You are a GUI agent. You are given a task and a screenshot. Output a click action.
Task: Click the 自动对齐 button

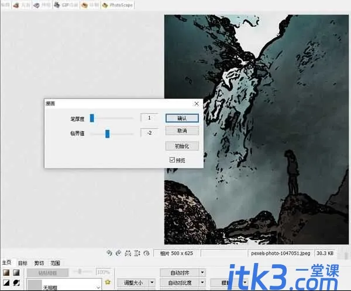(x=180, y=273)
